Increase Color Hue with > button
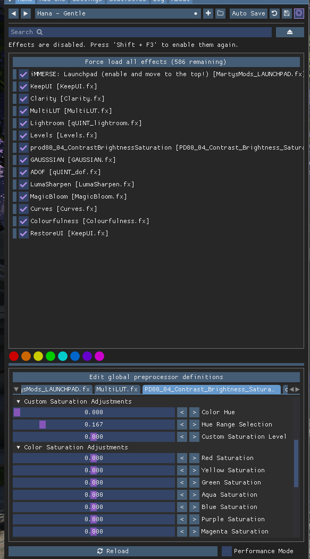310x559 pixels. click(194, 413)
